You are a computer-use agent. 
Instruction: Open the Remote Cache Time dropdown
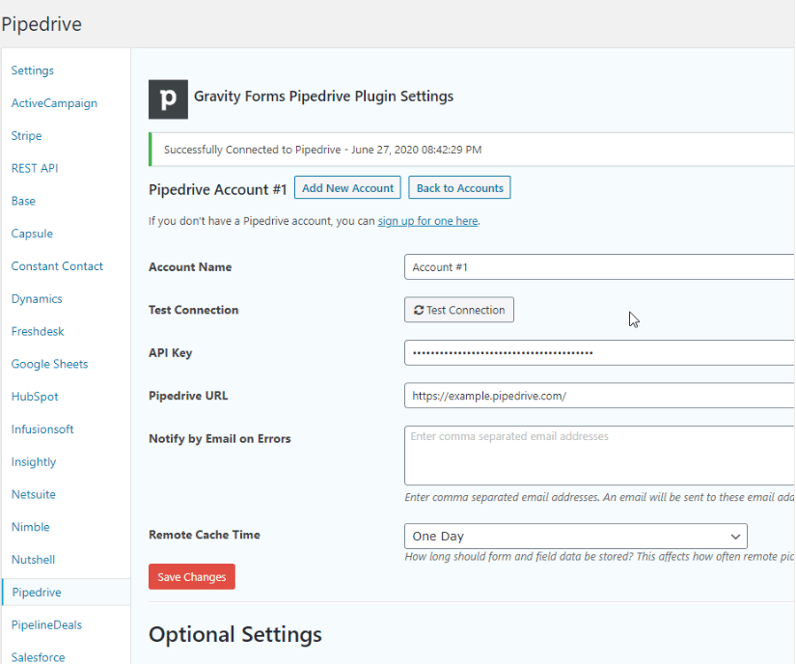pyautogui.click(x=576, y=536)
